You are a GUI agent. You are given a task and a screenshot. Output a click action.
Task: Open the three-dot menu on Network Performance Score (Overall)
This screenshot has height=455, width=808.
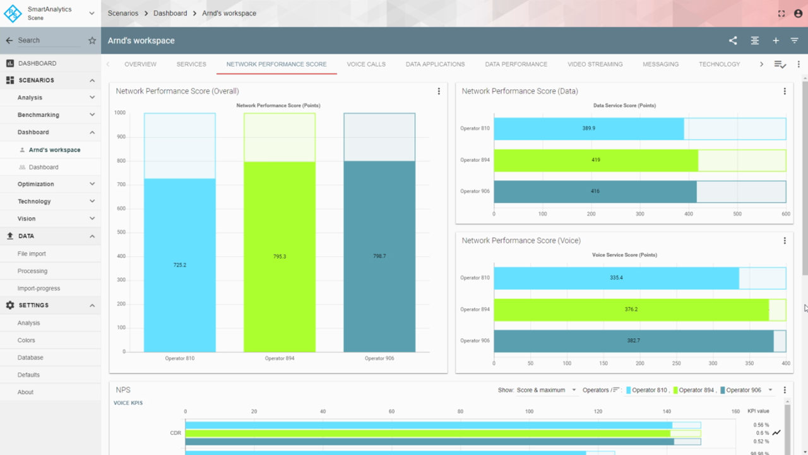439,91
